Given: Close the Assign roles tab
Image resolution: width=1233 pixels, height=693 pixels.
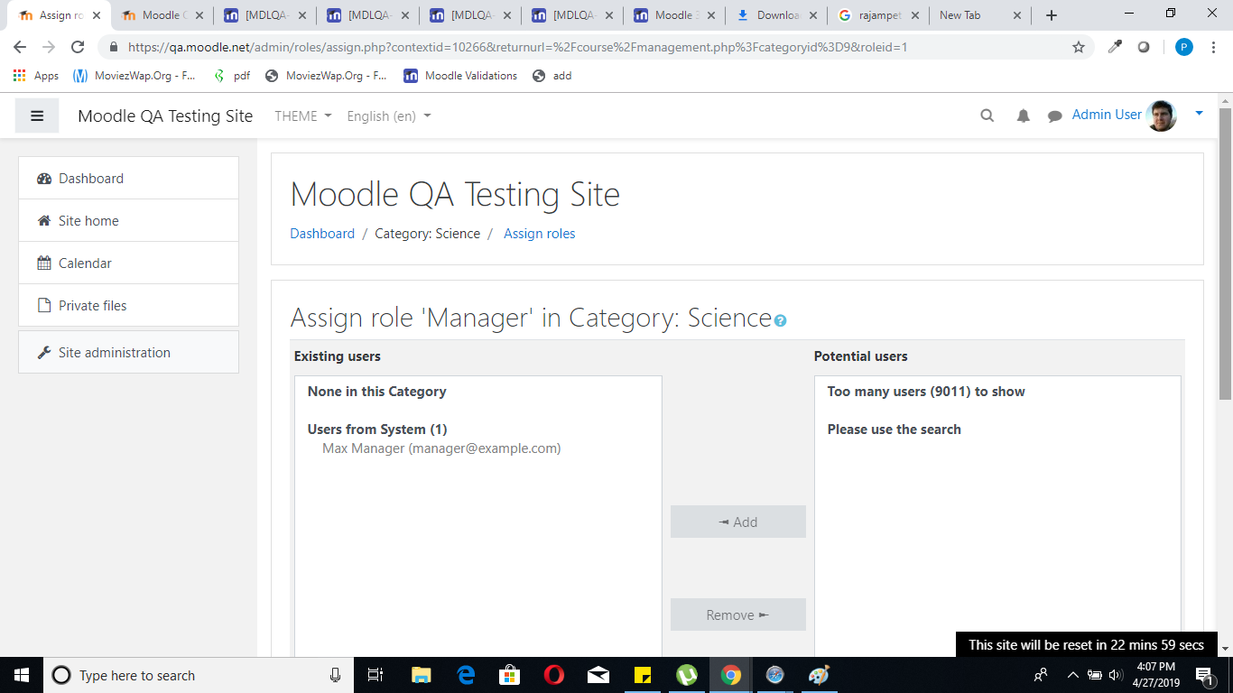Looking at the screenshot, I should 97,15.
